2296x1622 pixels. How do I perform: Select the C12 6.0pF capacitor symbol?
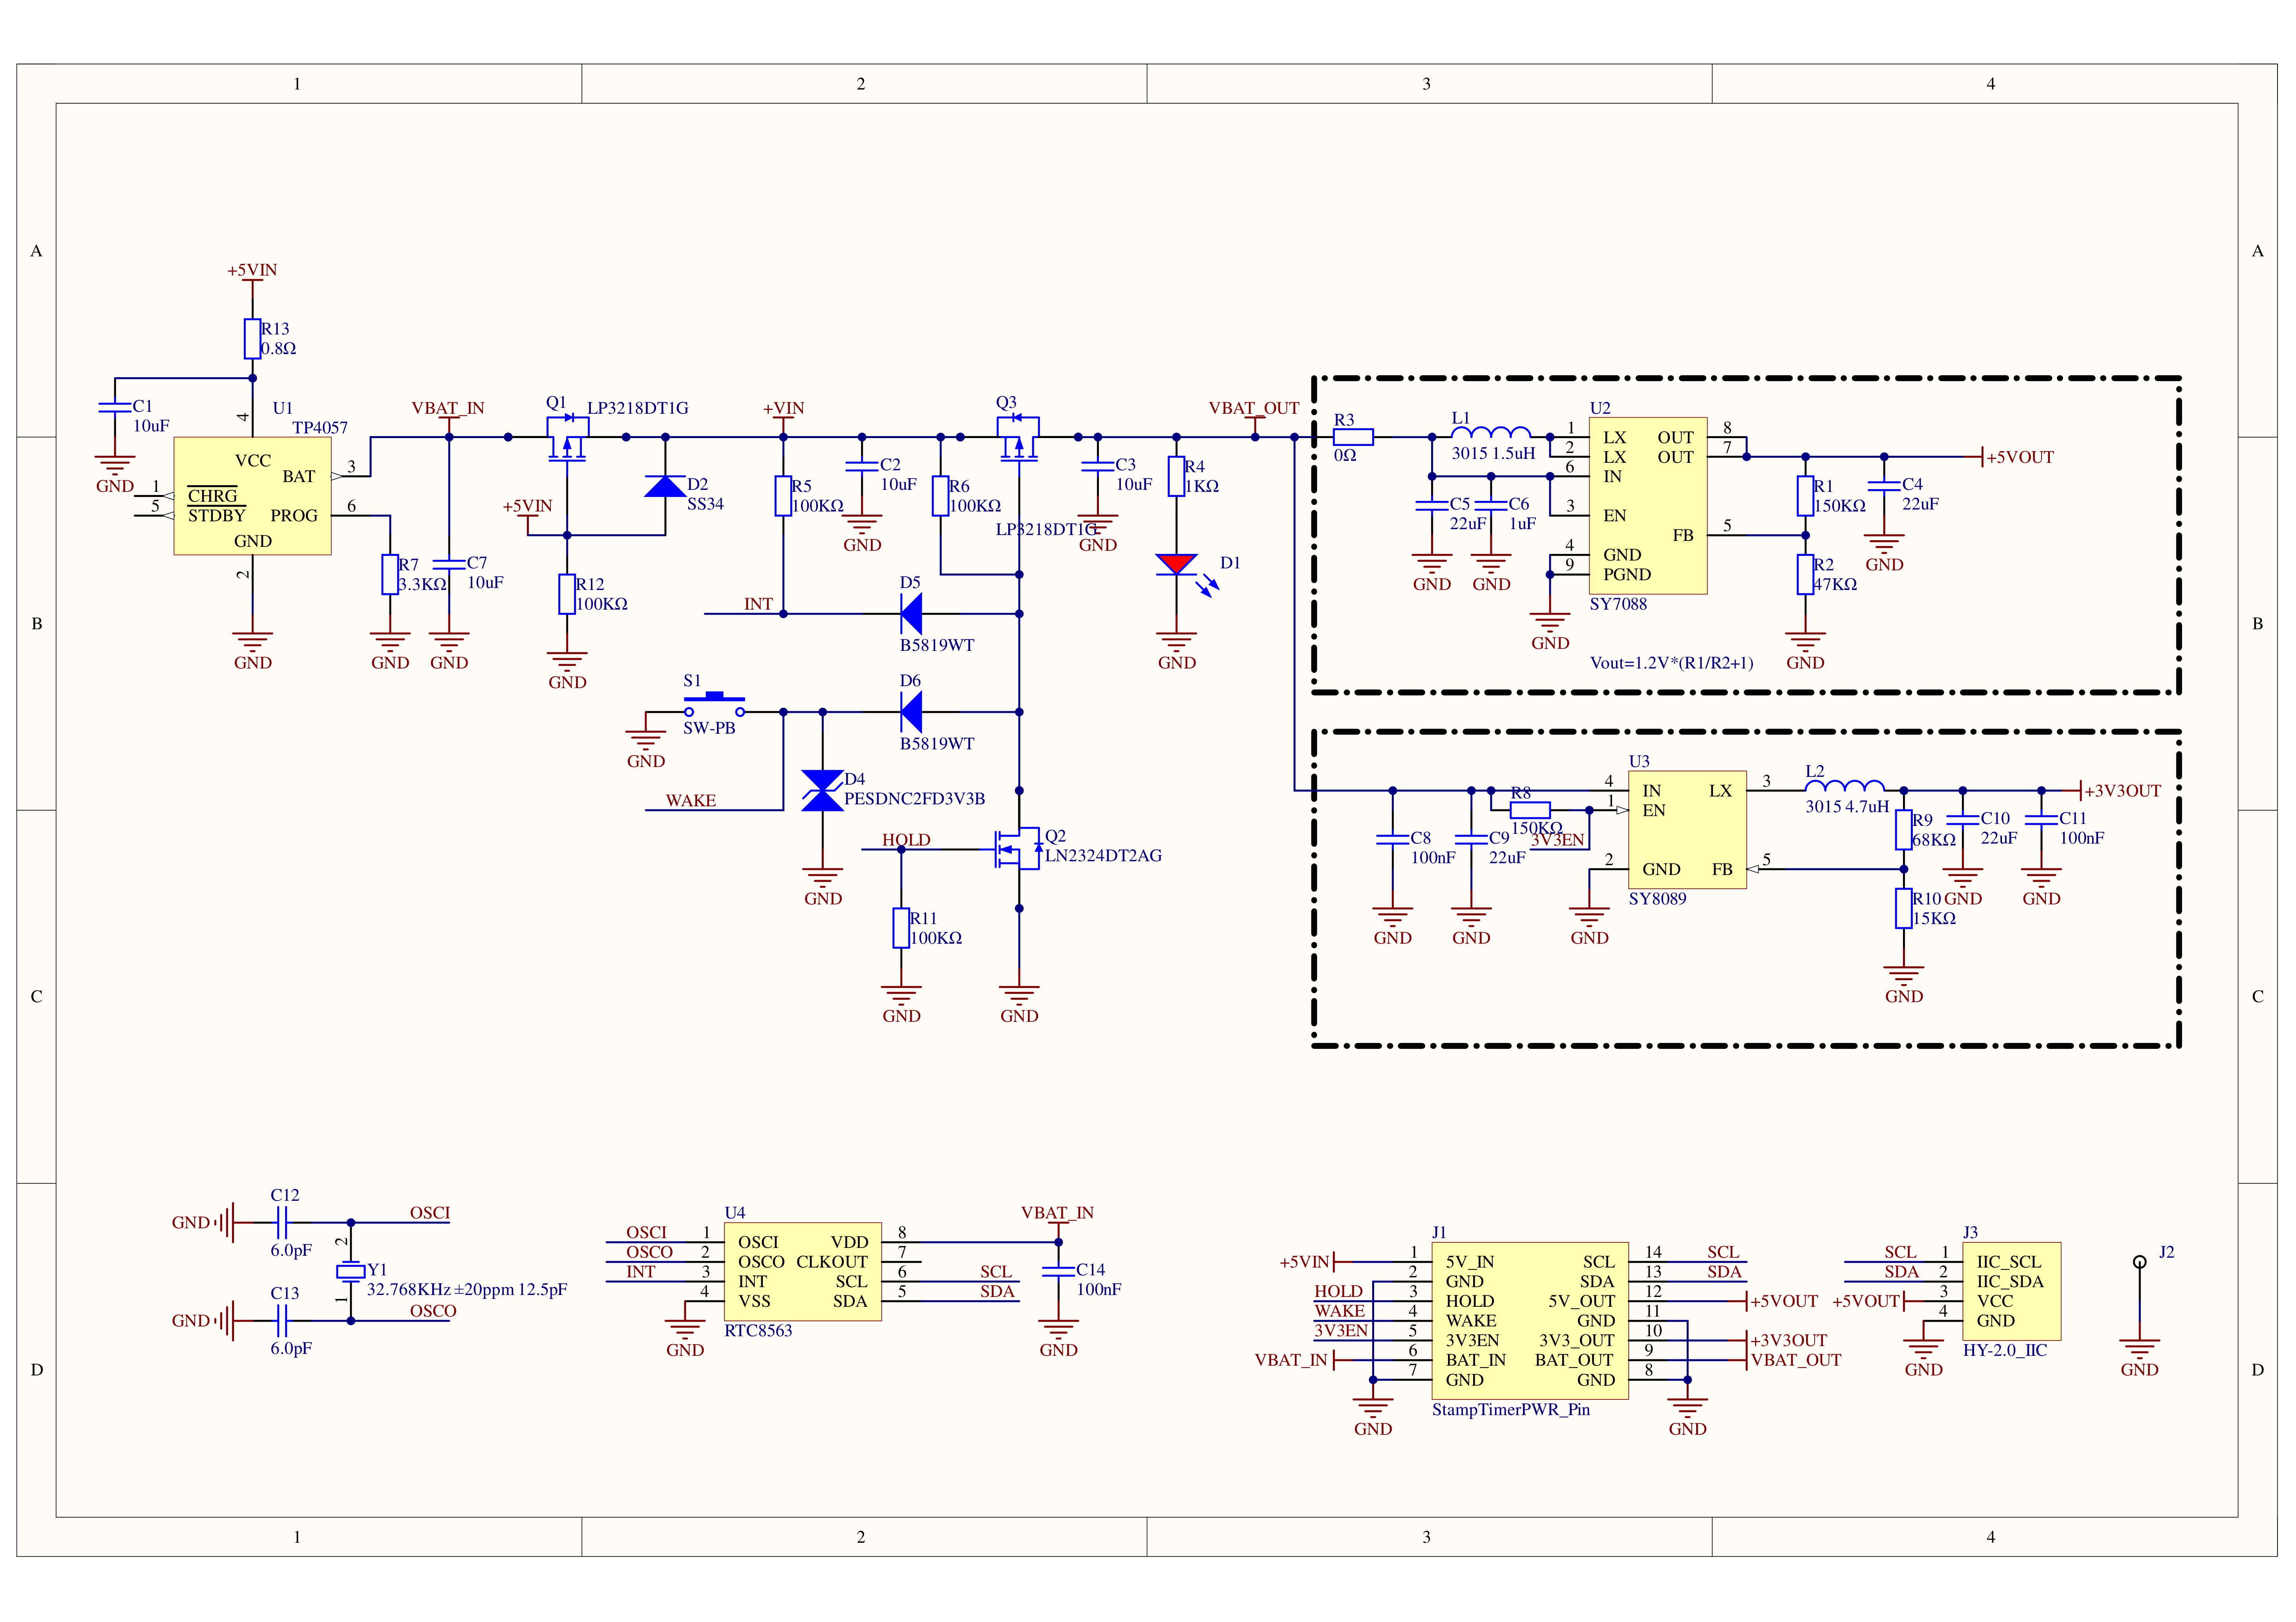(282, 1222)
